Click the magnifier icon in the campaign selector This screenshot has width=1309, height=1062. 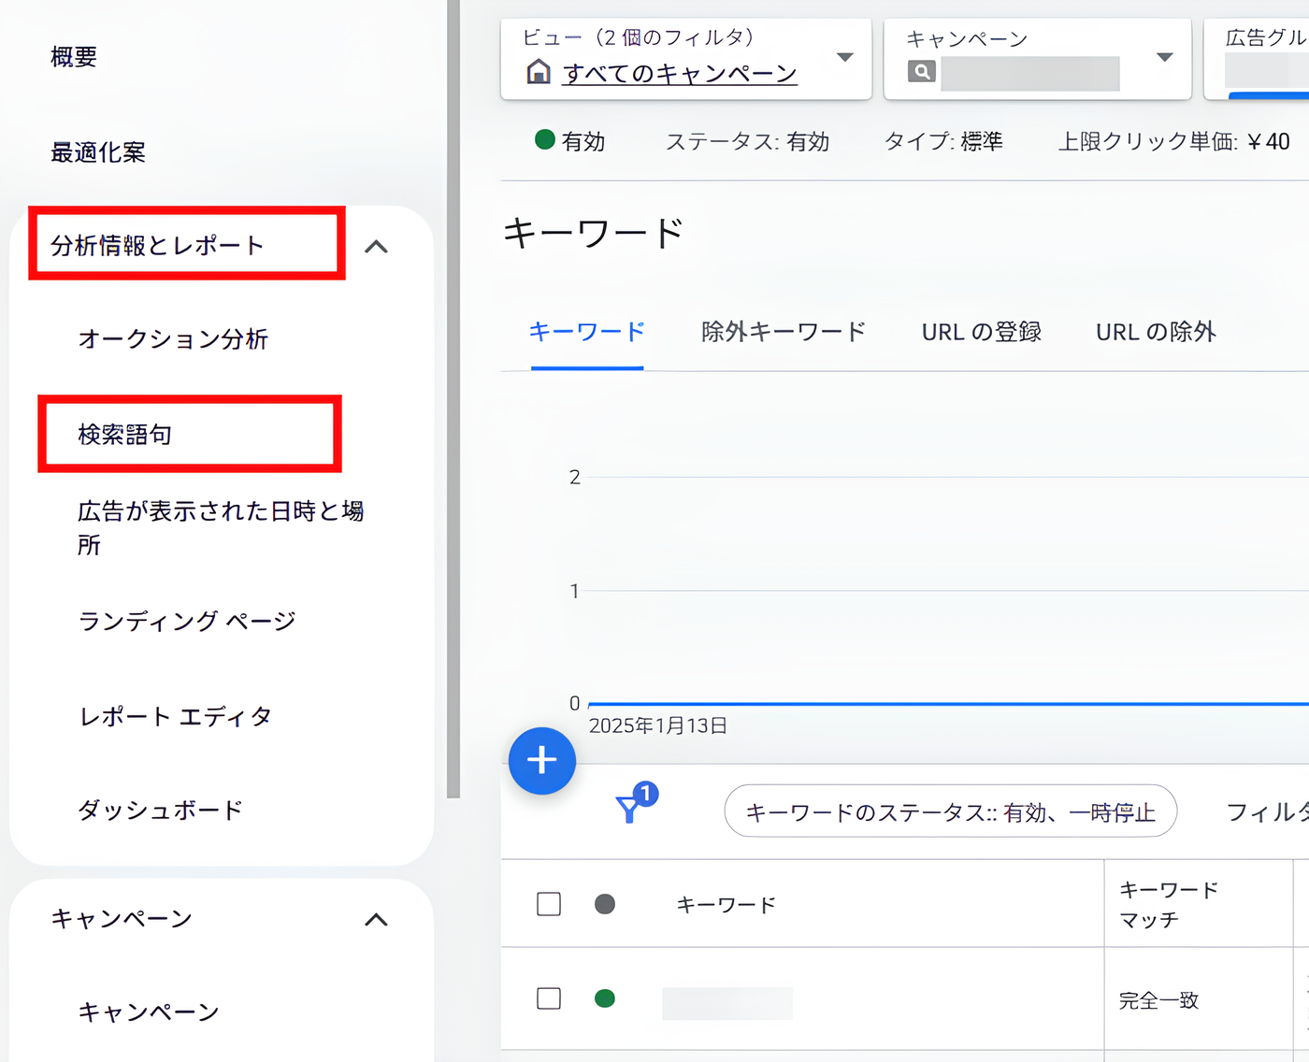920,71
